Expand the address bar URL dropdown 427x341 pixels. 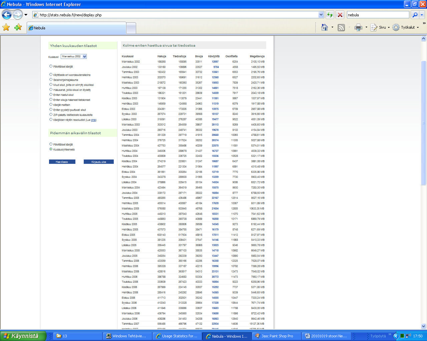(x=321, y=15)
